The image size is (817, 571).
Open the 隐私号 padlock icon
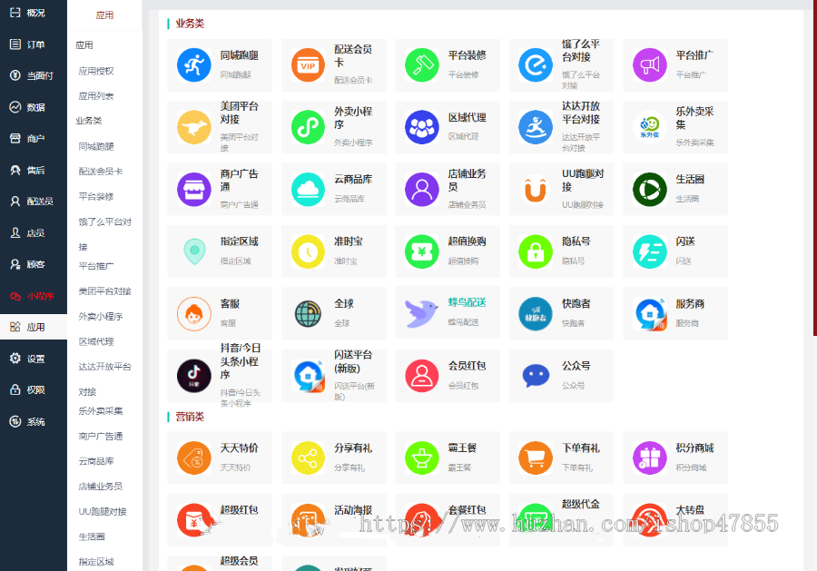tap(536, 251)
